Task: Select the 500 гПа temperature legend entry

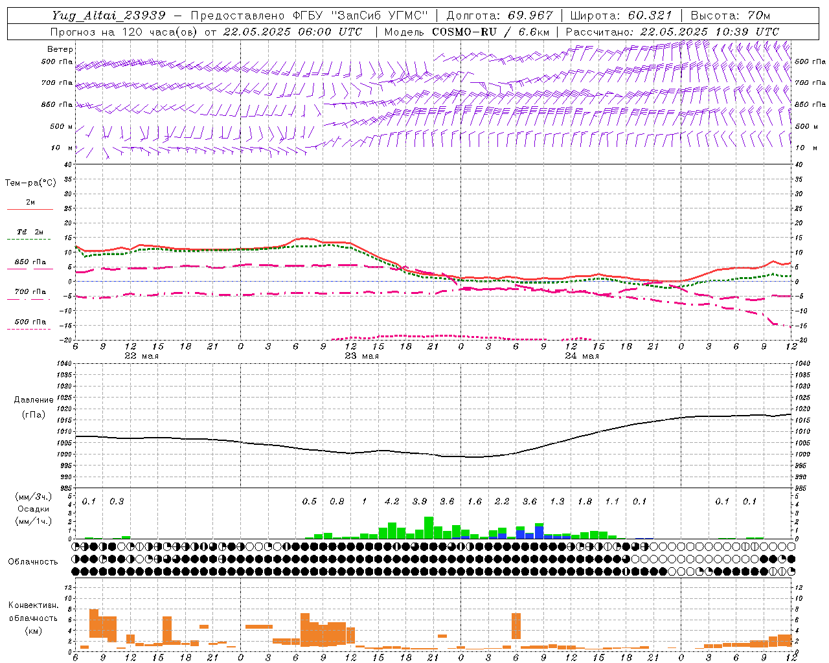Action: [30, 322]
